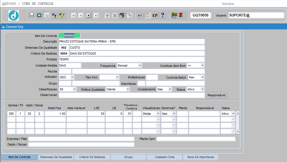Open the Complemento dropdown
The width and height of the screenshot is (287, 162).
(170, 89)
